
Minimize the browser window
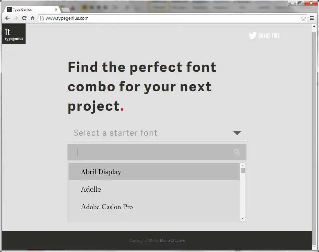292,3
